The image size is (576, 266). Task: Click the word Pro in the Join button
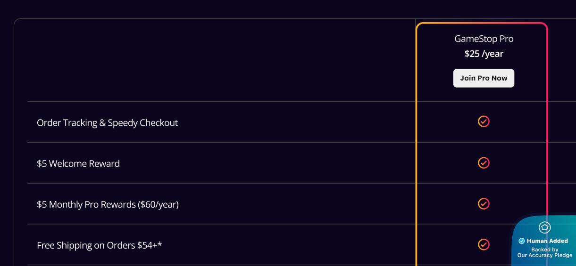point(484,78)
